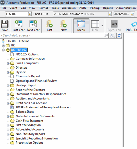The height and width of the screenshot is (149, 137).
Task: Click lookup icon next to chart type field
Action: pos(110,14)
